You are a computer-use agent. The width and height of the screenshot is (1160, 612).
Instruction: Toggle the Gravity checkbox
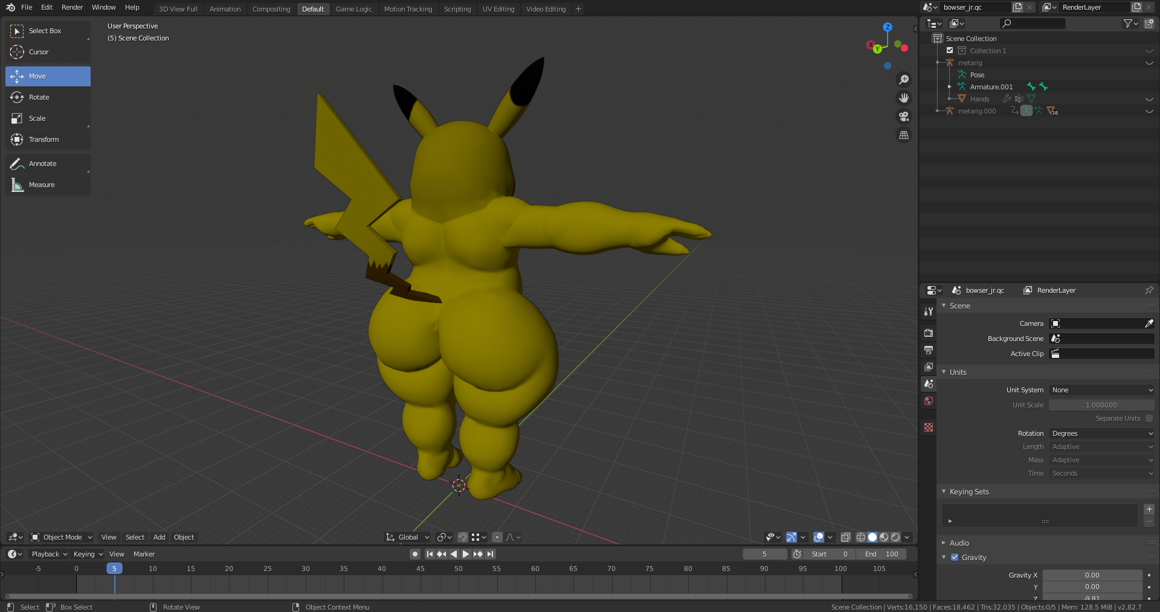click(x=955, y=558)
